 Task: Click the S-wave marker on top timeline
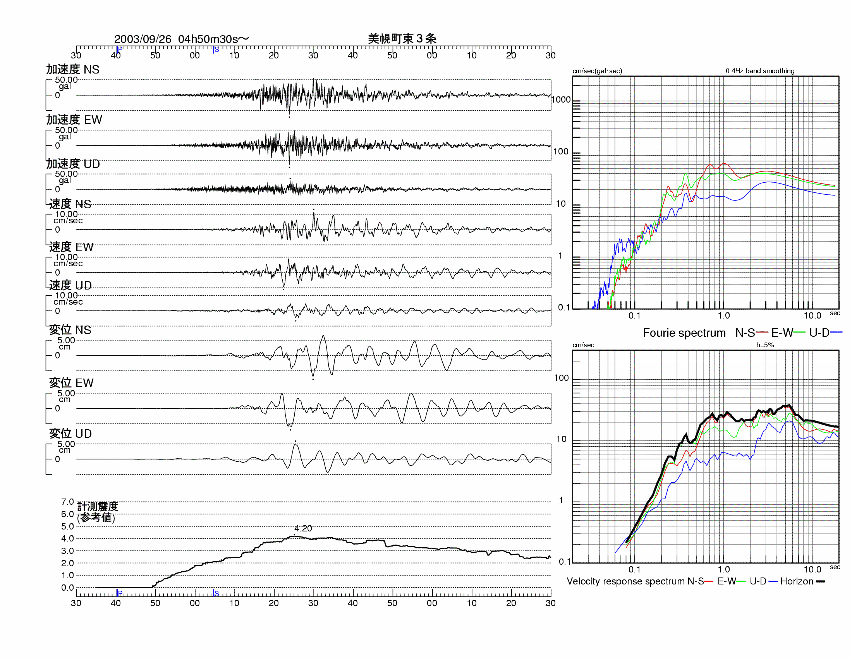pos(216,50)
